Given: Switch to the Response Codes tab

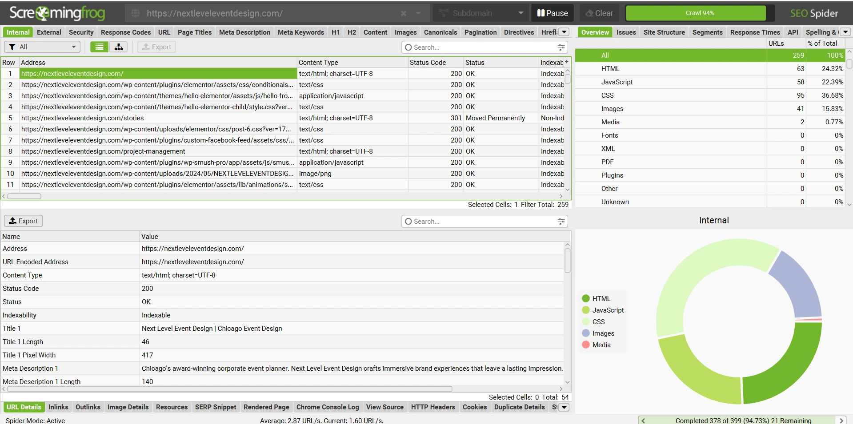Looking at the screenshot, I should 126,32.
